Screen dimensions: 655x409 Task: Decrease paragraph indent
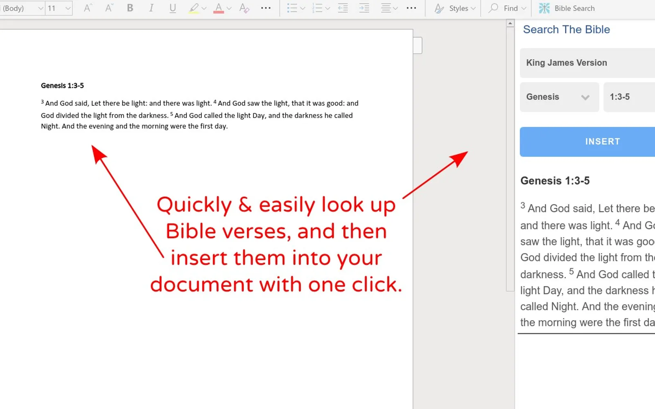point(343,8)
